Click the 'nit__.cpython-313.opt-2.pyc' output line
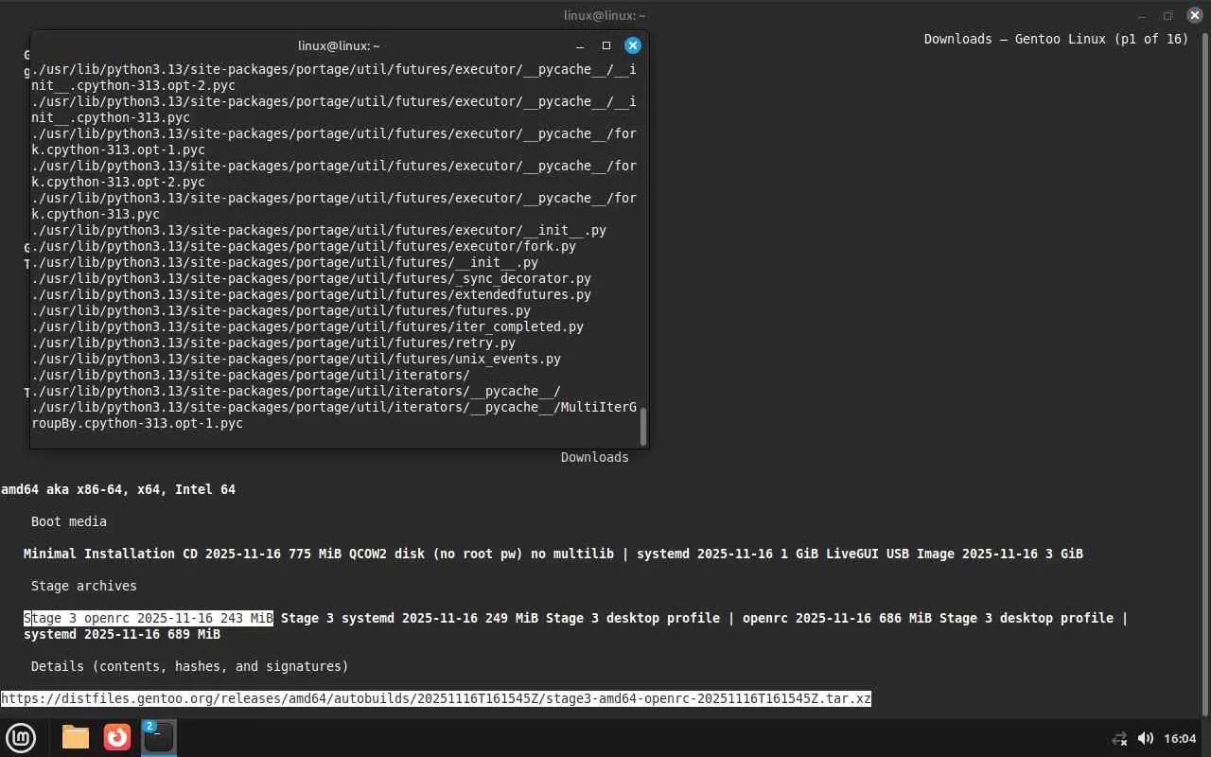The image size is (1211, 757). pyautogui.click(x=133, y=85)
